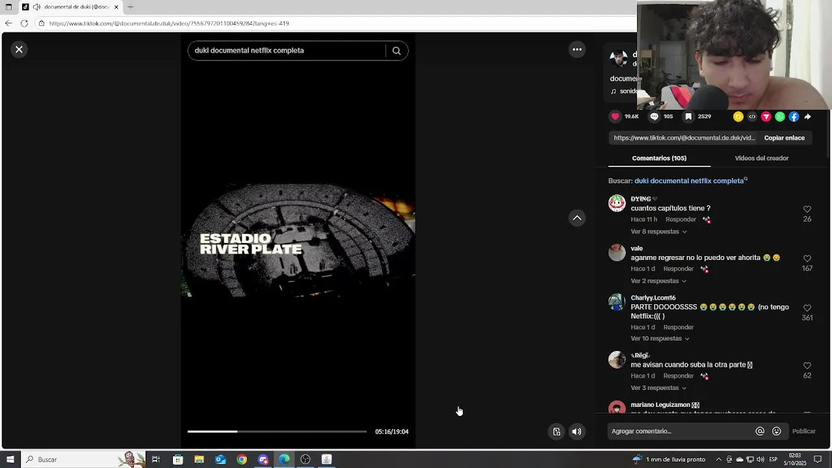Image resolution: width=832 pixels, height=468 pixels.
Task: Click the search magnifier in video search bar
Action: coord(396,51)
